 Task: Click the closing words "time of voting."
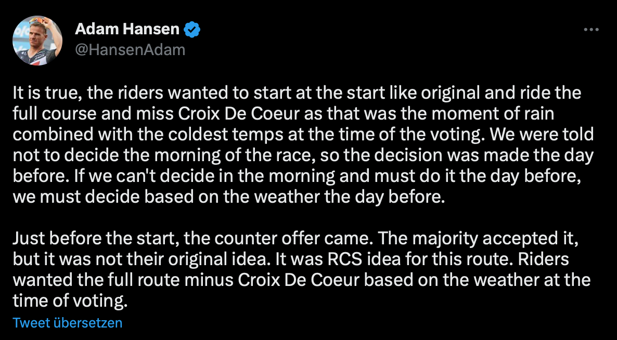[x=70, y=300]
